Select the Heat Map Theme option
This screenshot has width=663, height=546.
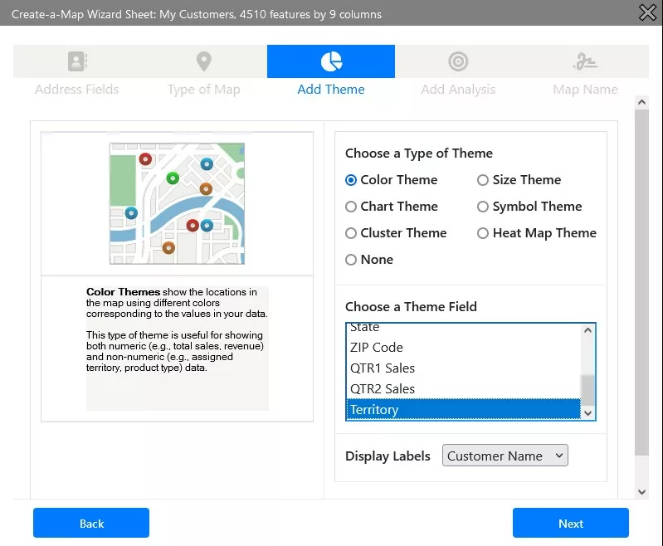pos(483,233)
